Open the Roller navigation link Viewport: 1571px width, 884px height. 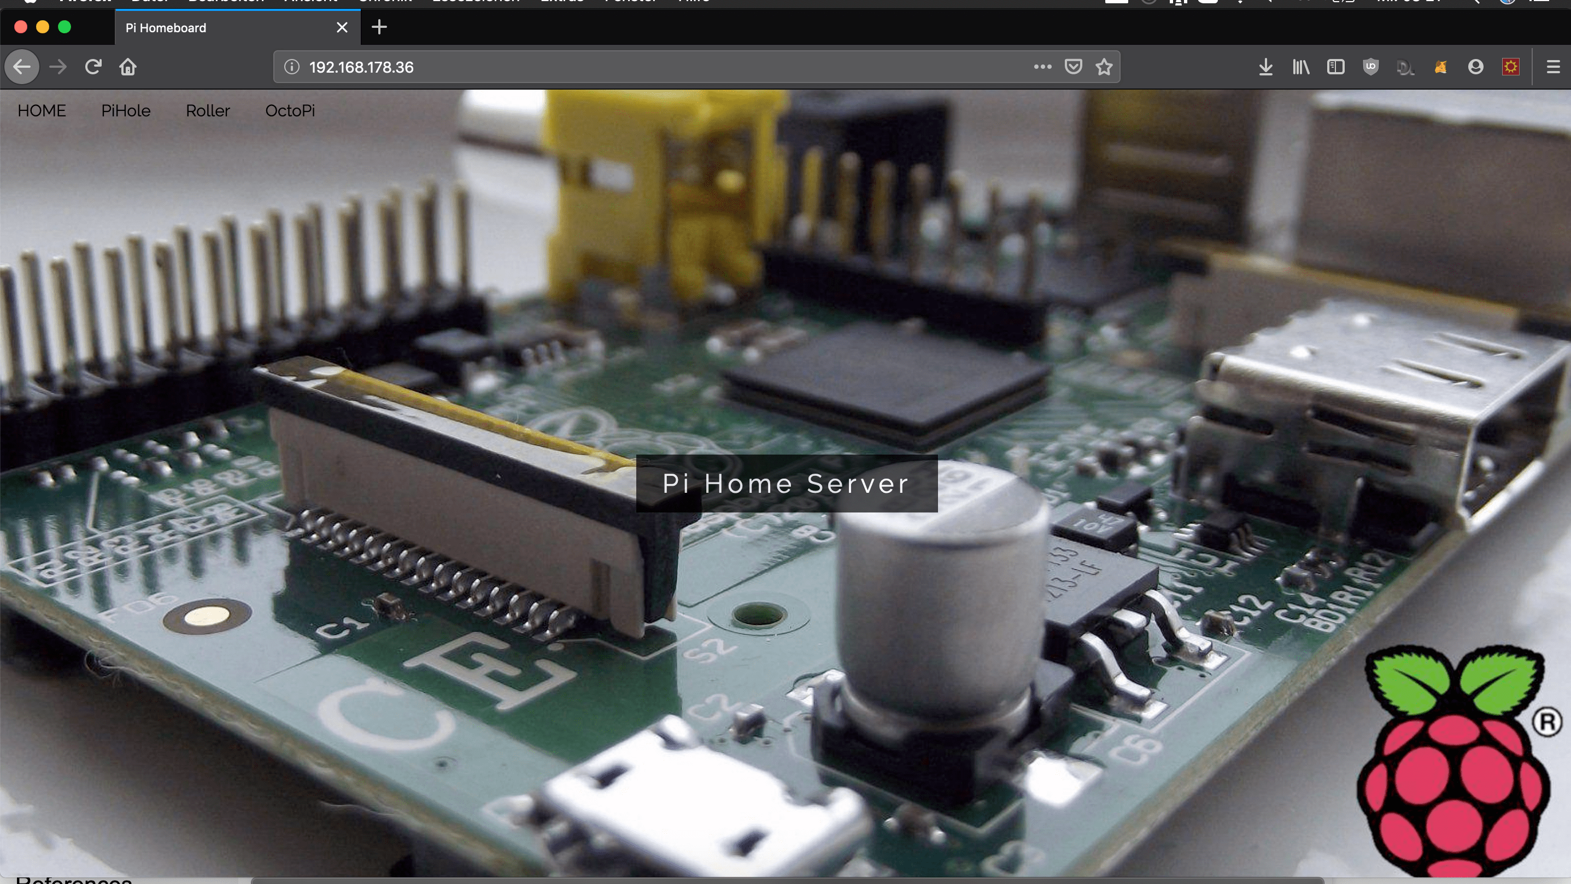coord(207,111)
